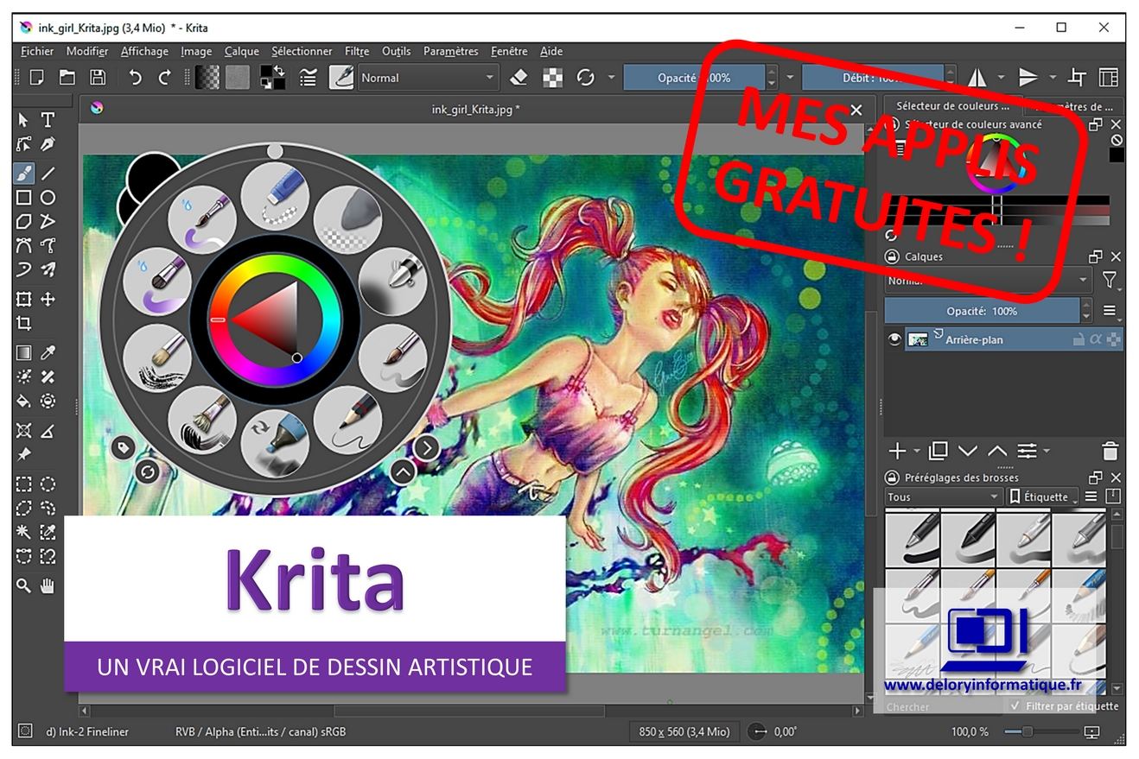The width and height of the screenshot is (1139, 759).
Task: Click the Undo arrow in toolbar
Action: (x=135, y=78)
